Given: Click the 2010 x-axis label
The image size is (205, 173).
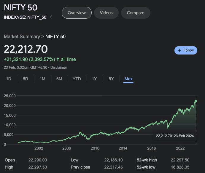Looking at the screenshot, I should click(95, 148).
